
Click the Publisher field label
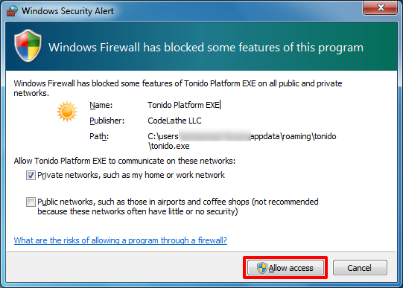[x=107, y=121]
